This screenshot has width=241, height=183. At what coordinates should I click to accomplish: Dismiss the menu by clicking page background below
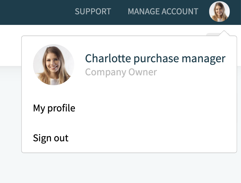[x=120, y=168]
